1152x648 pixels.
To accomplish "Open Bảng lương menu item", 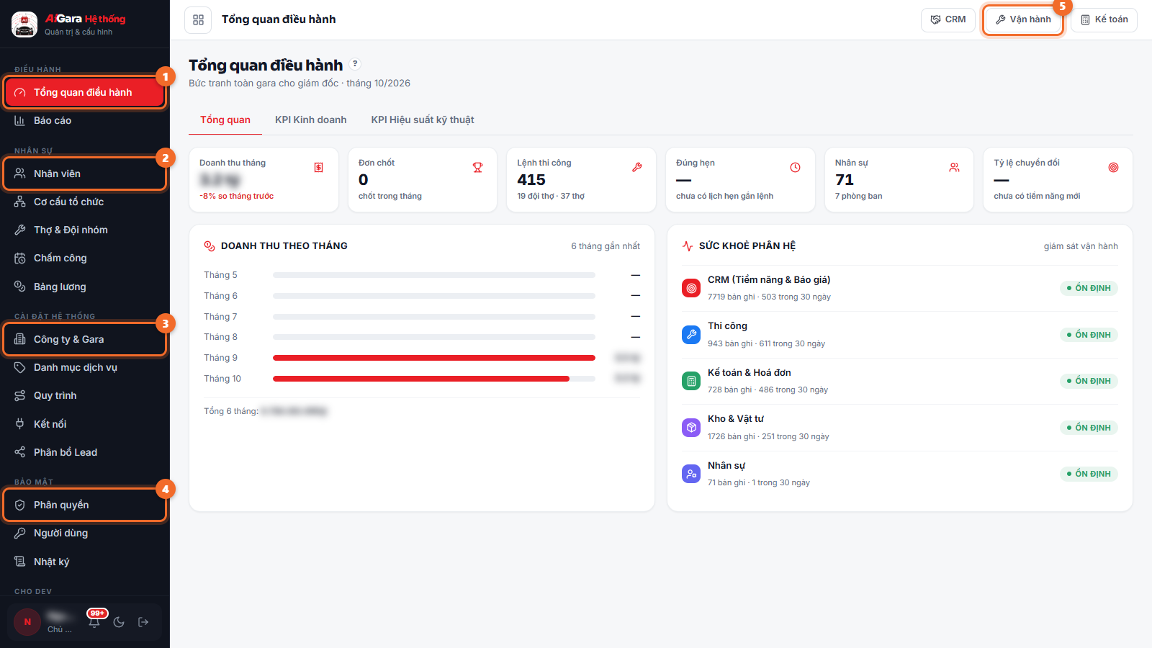I will click(x=85, y=287).
